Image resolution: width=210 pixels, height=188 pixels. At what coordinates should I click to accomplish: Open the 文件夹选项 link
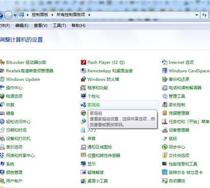(x=179, y=155)
